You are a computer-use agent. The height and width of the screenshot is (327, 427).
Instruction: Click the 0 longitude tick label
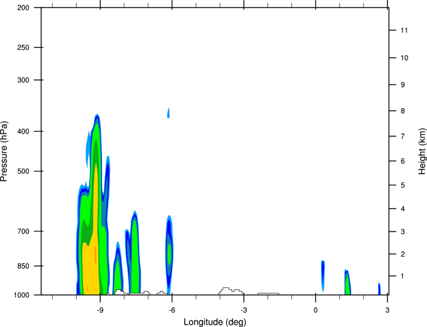click(x=315, y=310)
